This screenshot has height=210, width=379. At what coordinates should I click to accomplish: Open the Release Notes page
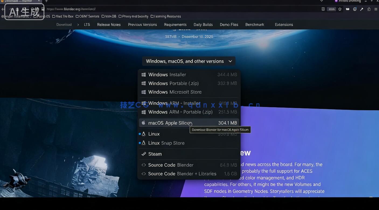pyautogui.click(x=109, y=24)
